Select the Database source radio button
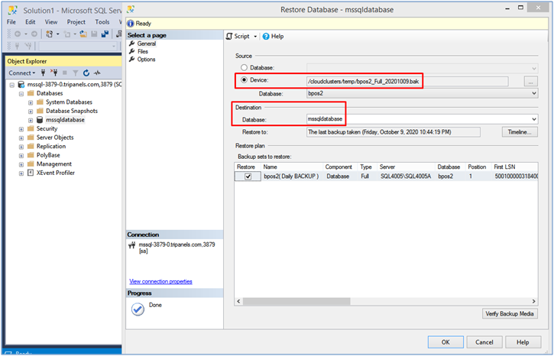This screenshot has width=554, height=356. [245, 68]
